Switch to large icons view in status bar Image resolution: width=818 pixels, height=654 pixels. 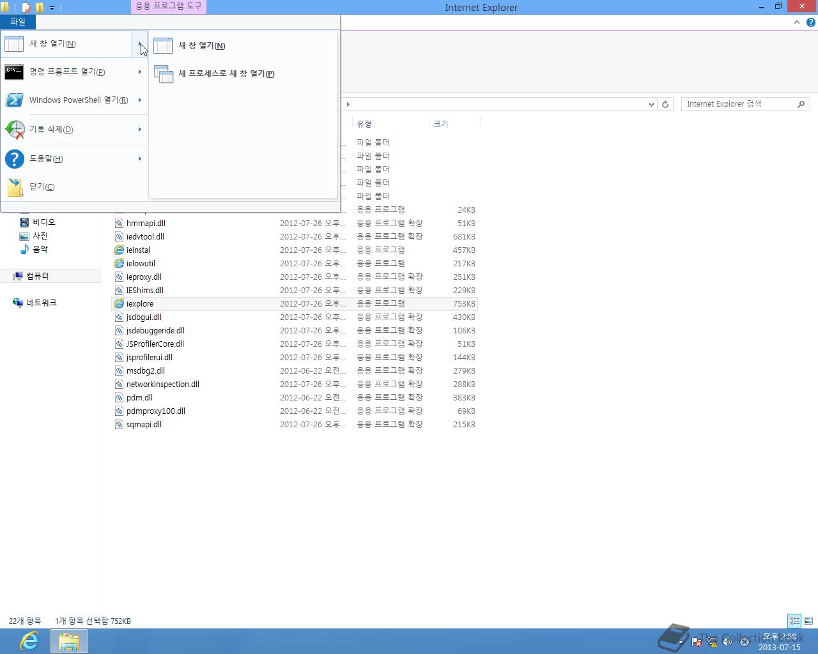click(808, 621)
